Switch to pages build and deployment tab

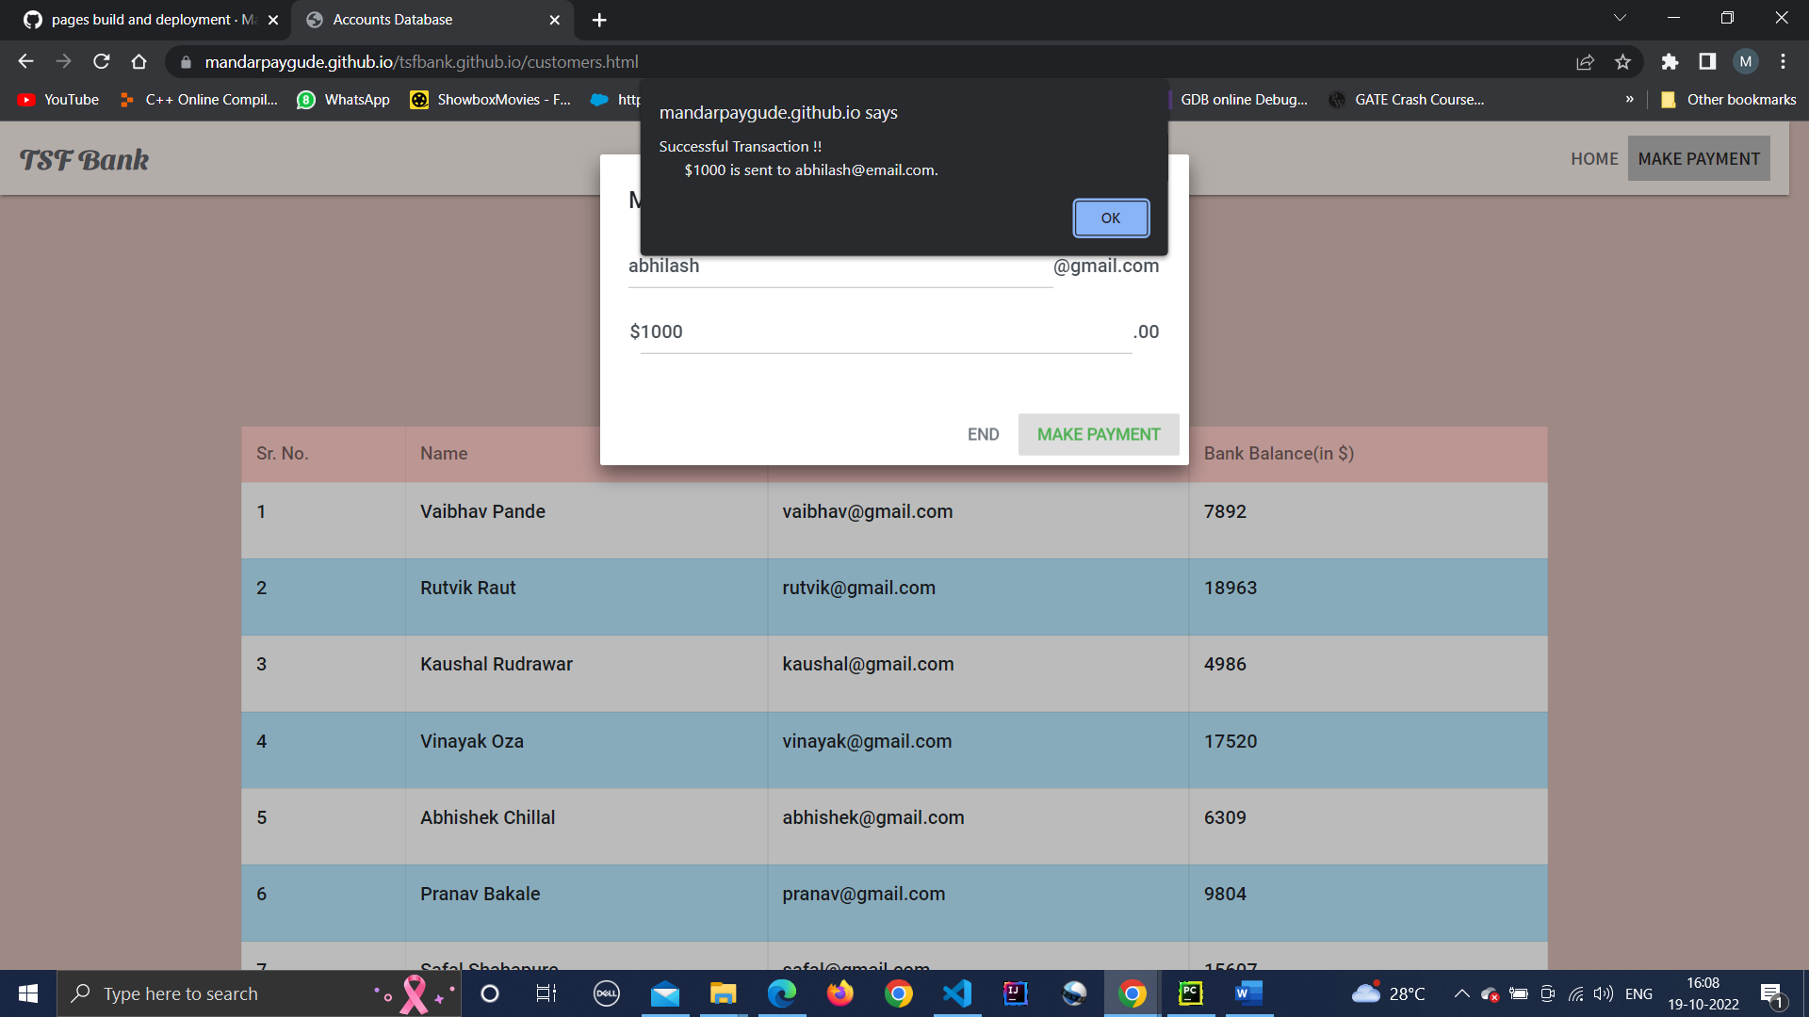[x=149, y=20]
